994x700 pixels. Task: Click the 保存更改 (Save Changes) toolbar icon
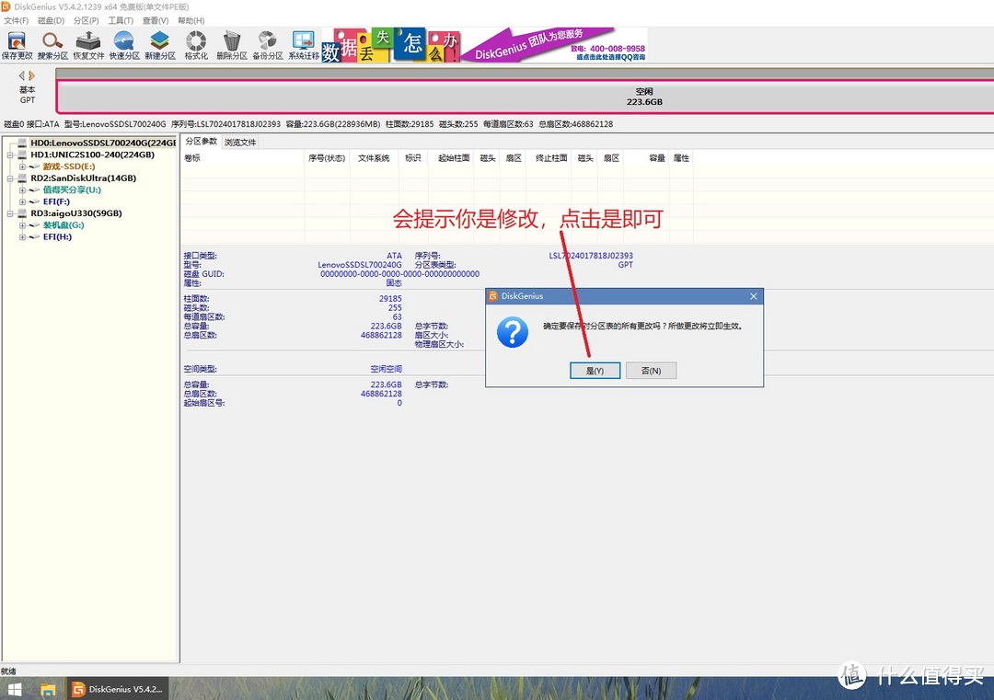[x=17, y=44]
